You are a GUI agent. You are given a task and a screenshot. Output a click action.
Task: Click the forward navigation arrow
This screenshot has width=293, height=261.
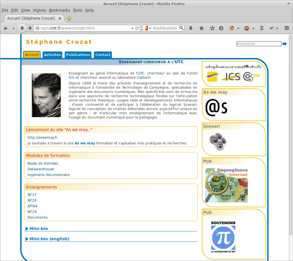pos(30,28)
